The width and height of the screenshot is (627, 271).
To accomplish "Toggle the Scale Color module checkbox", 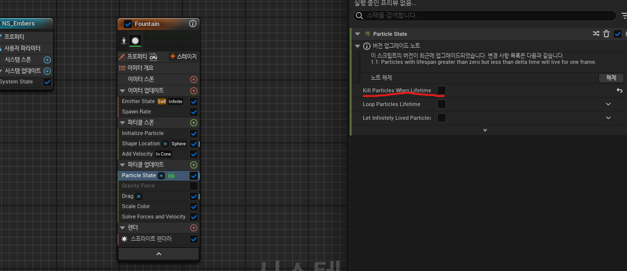I will [194, 207].
